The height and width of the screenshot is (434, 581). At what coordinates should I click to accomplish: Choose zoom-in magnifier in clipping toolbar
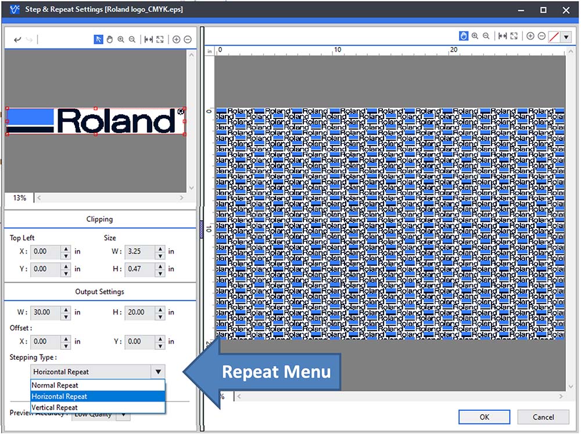[121, 39]
